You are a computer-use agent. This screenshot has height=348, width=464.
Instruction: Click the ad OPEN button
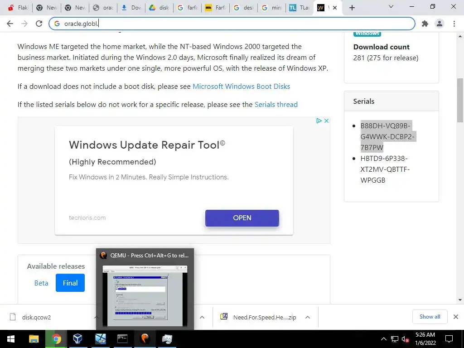242,218
